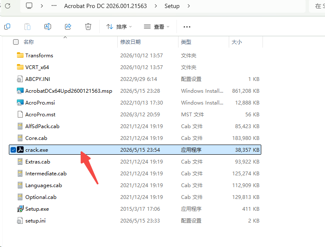Sort by 修改日期 column header
Viewport: 325px width, 247px height.
(x=130, y=42)
